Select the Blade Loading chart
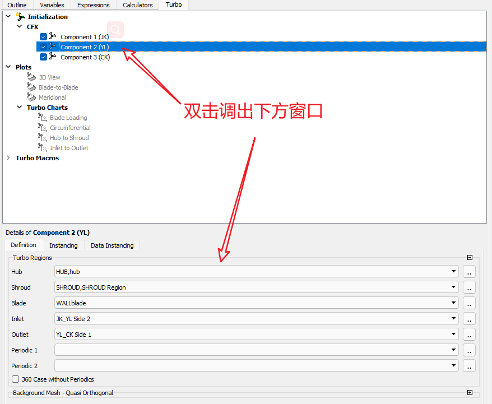This screenshot has width=492, height=404. coord(68,118)
